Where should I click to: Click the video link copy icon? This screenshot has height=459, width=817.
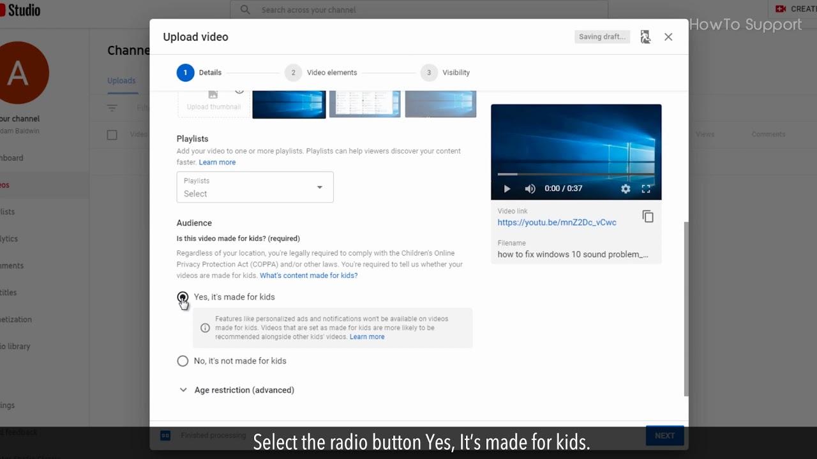point(648,216)
